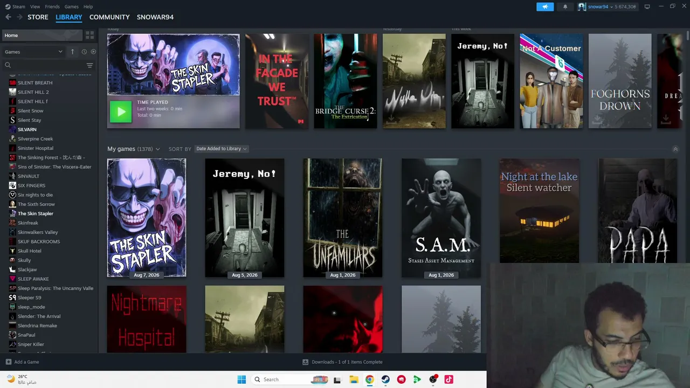The height and width of the screenshot is (388, 690).
Task: Click the Skull Hotel game icon in sidebar
Action: [x=12, y=251]
